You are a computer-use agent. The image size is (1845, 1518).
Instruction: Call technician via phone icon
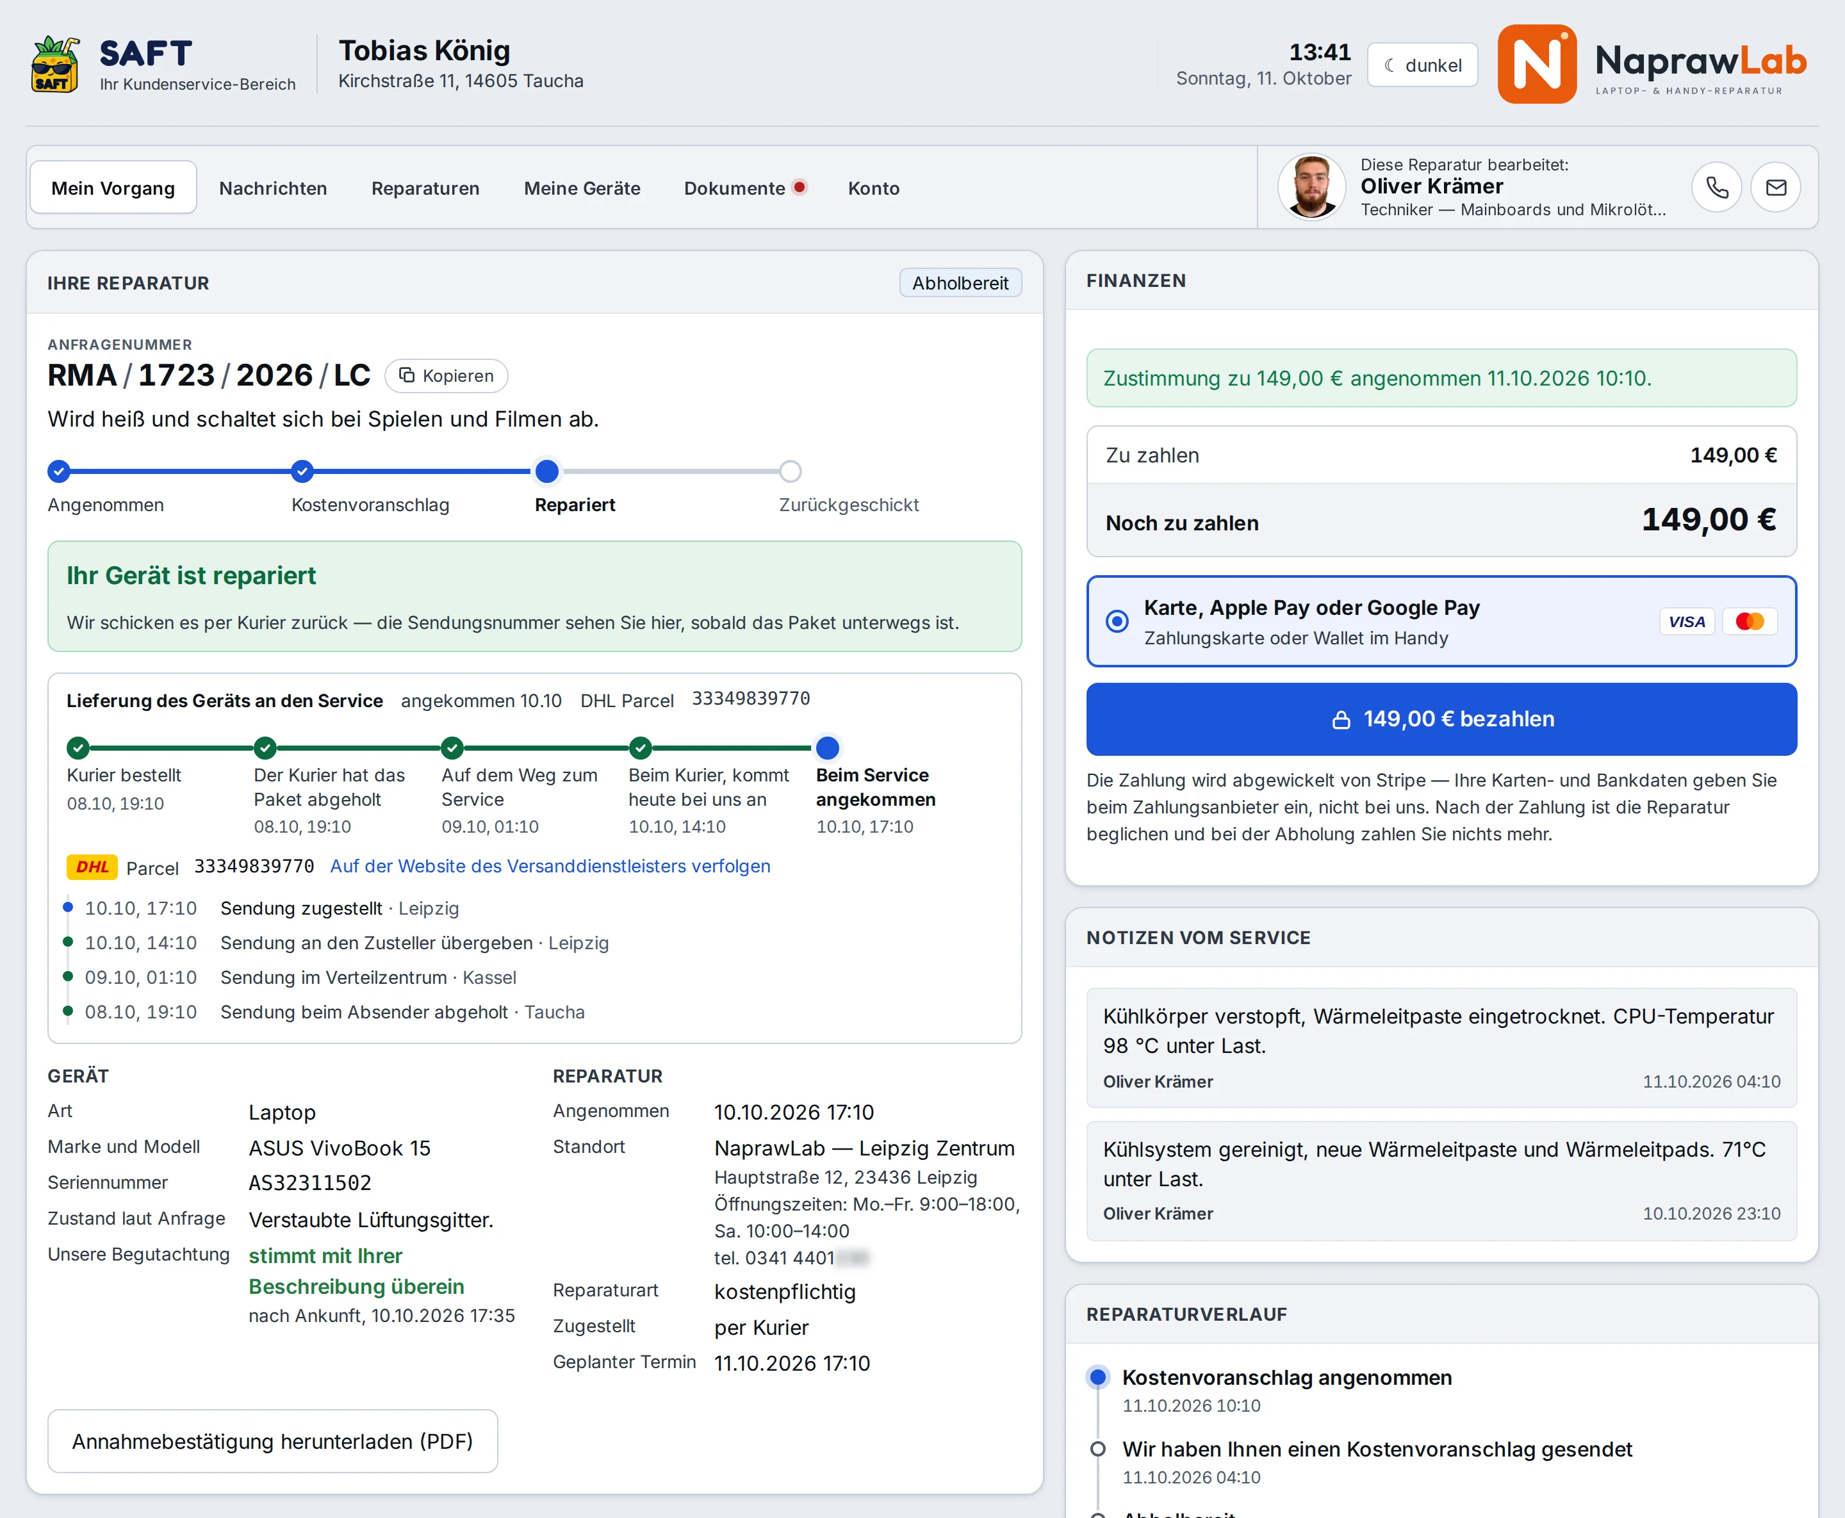pos(1716,187)
